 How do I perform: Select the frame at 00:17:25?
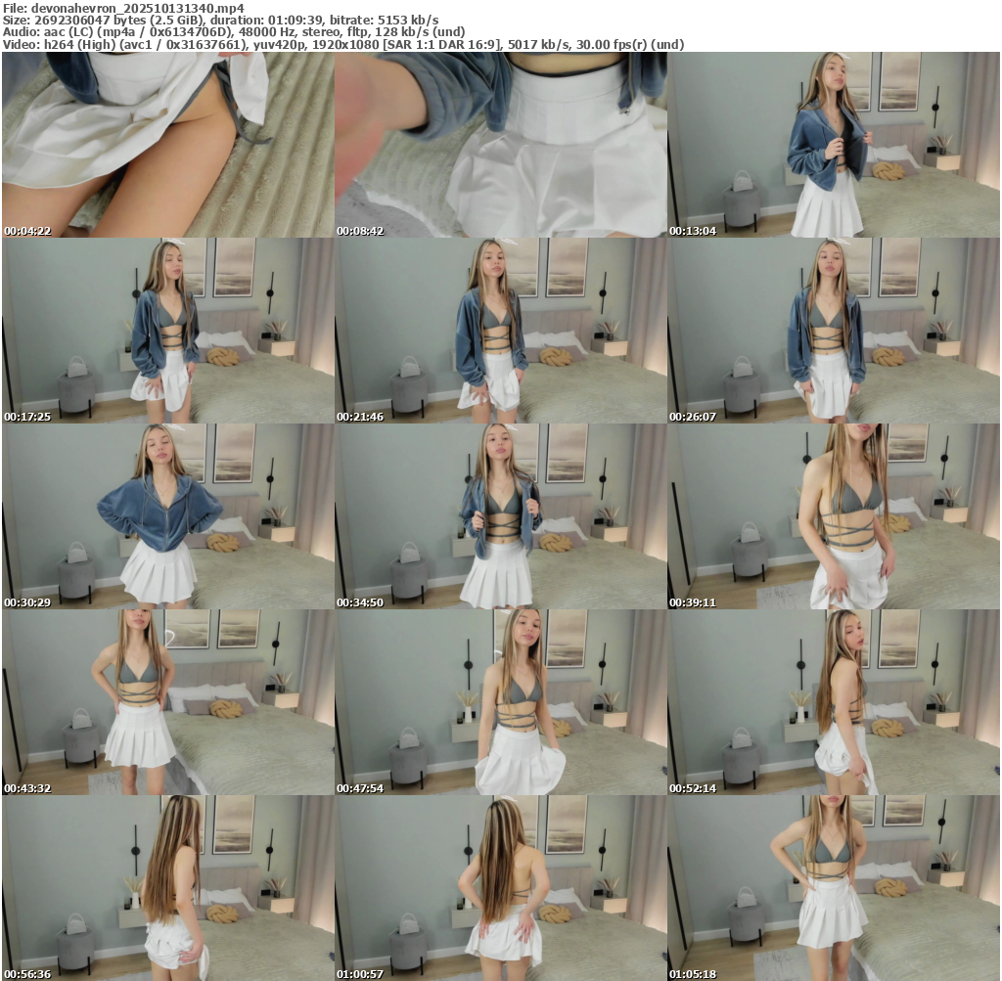pos(168,331)
